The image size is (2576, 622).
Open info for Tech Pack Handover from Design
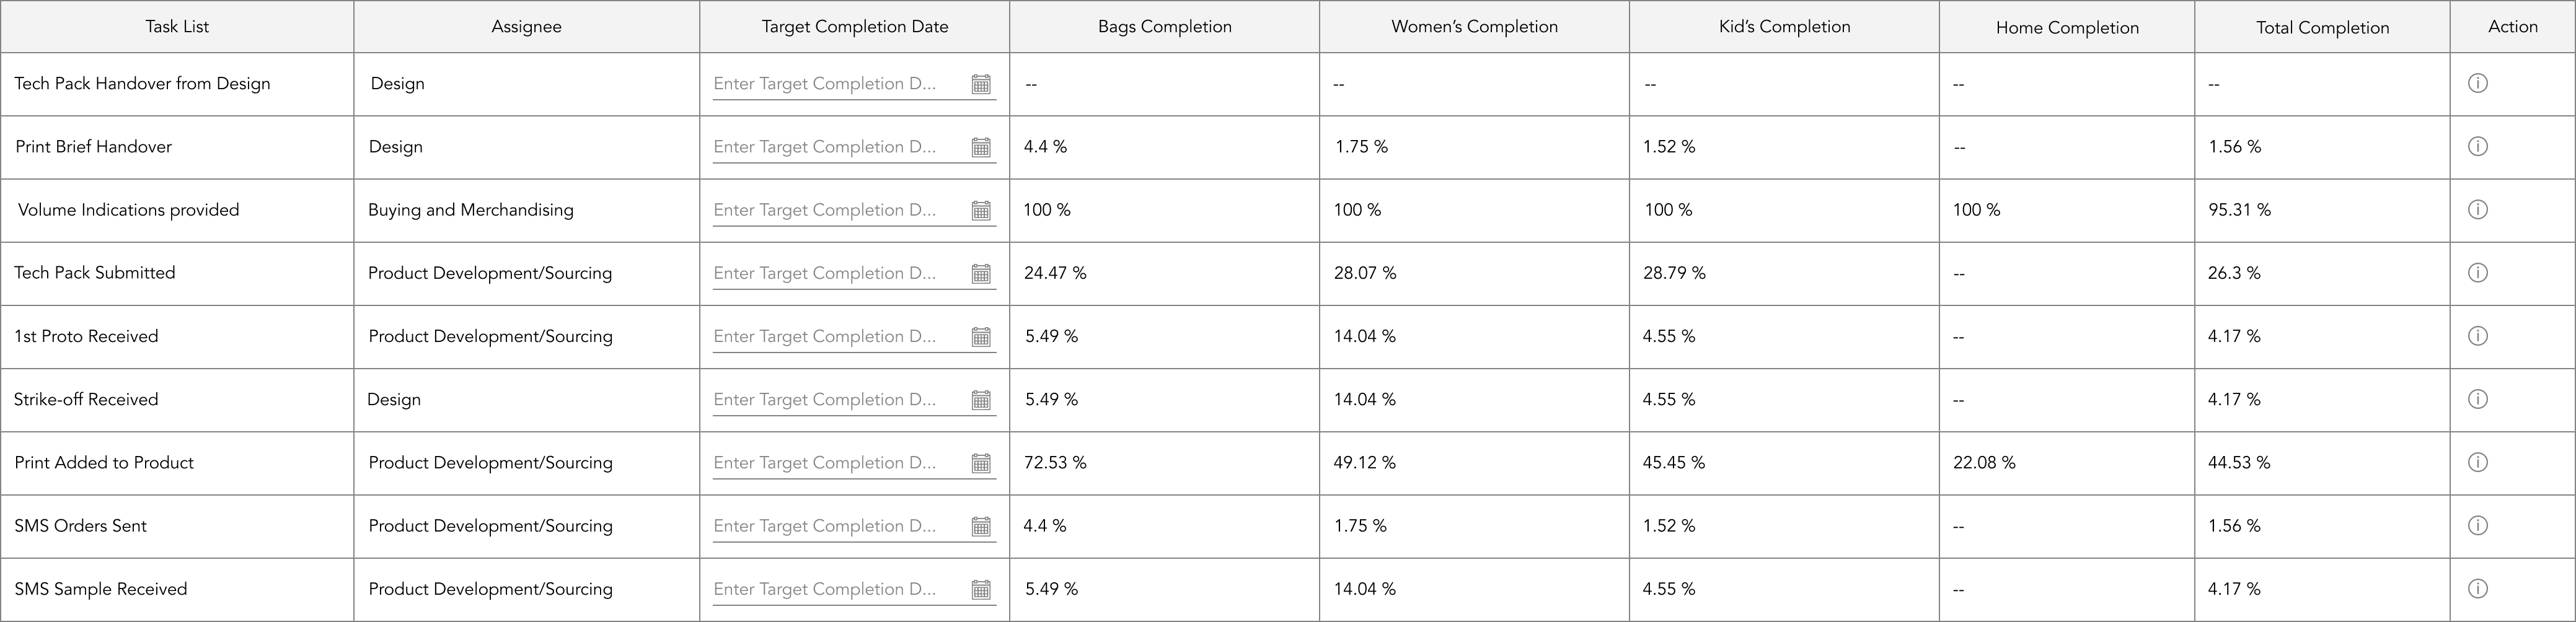click(2477, 83)
